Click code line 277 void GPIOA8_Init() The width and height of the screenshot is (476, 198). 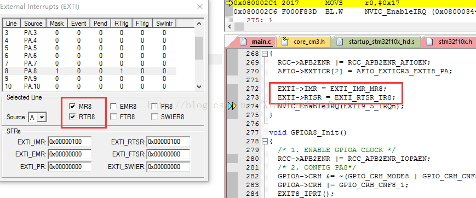tap(307, 132)
